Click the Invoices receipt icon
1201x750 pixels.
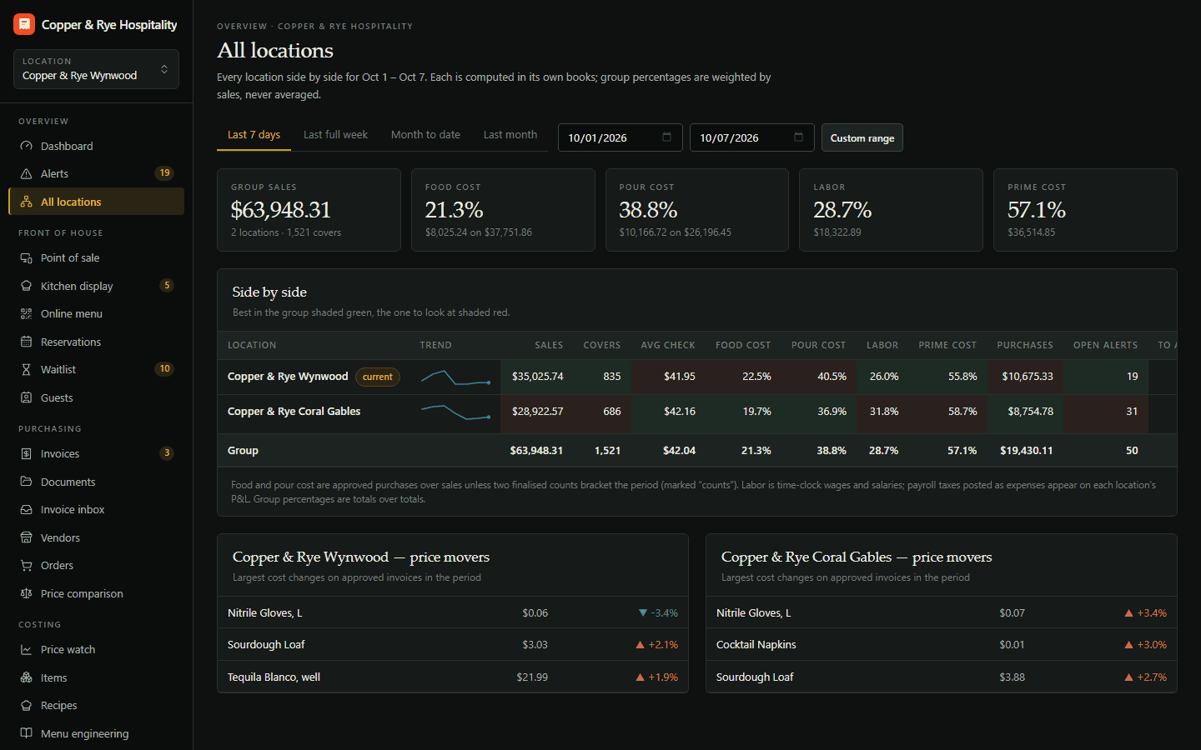(26, 453)
